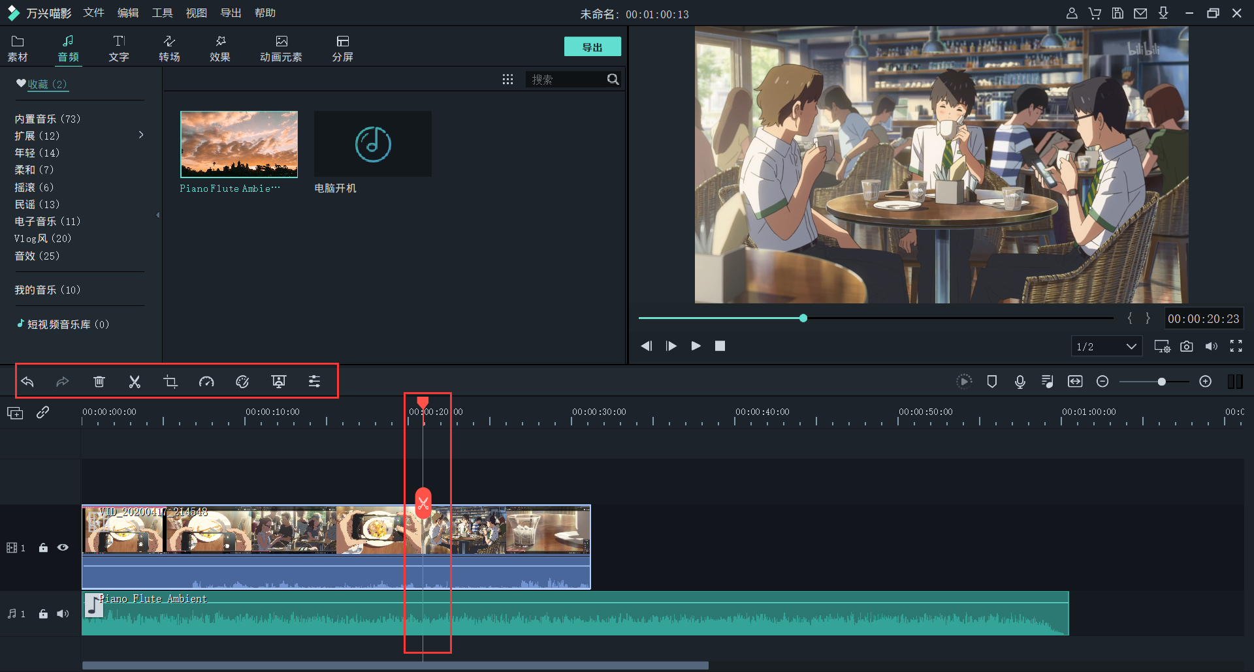Select 内置音乐 (73) category

click(x=48, y=119)
